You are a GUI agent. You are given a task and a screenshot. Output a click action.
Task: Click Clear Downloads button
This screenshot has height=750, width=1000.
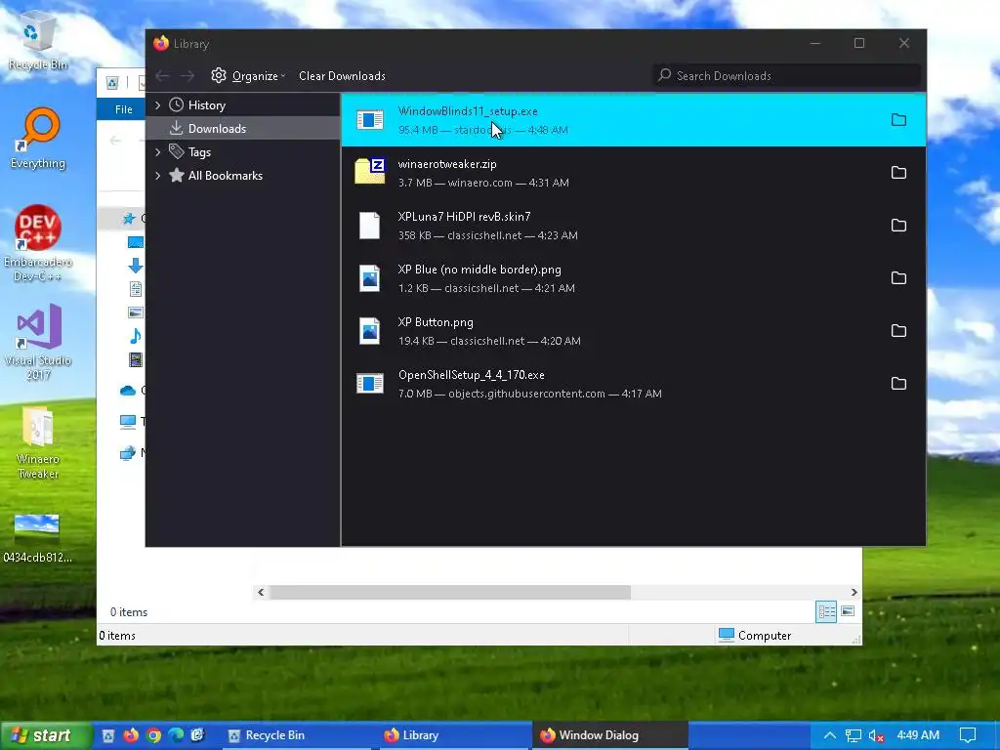342,76
